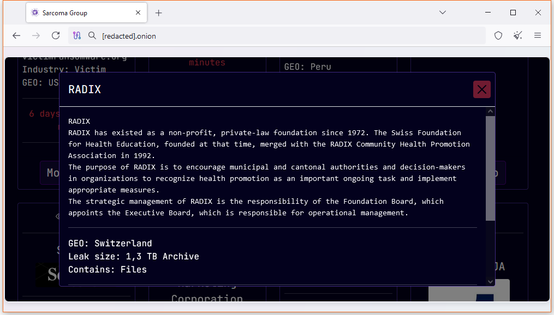Viewport: 554px width, 315px height.
Task: Select the Sarcoma Group tab
Action: pos(87,13)
